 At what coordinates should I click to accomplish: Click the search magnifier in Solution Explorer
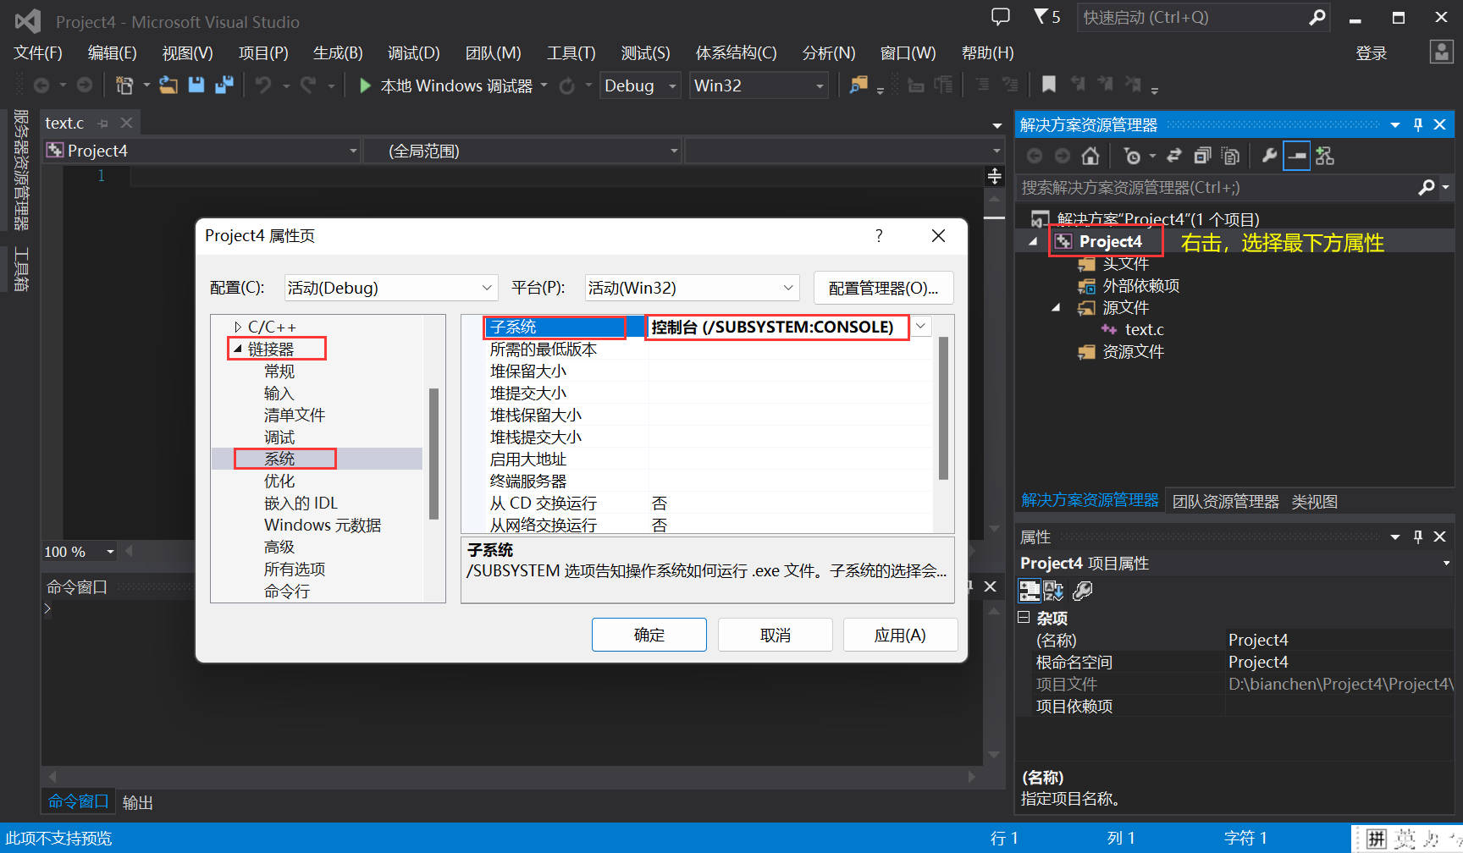coord(1427,187)
